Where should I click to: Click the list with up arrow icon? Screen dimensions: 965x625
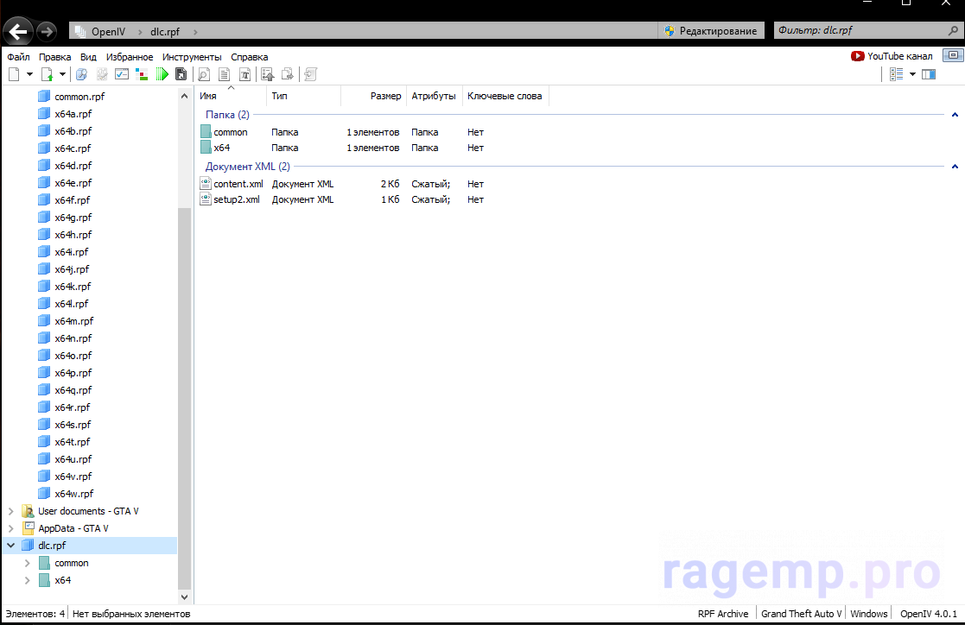click(x=268, y=74)
